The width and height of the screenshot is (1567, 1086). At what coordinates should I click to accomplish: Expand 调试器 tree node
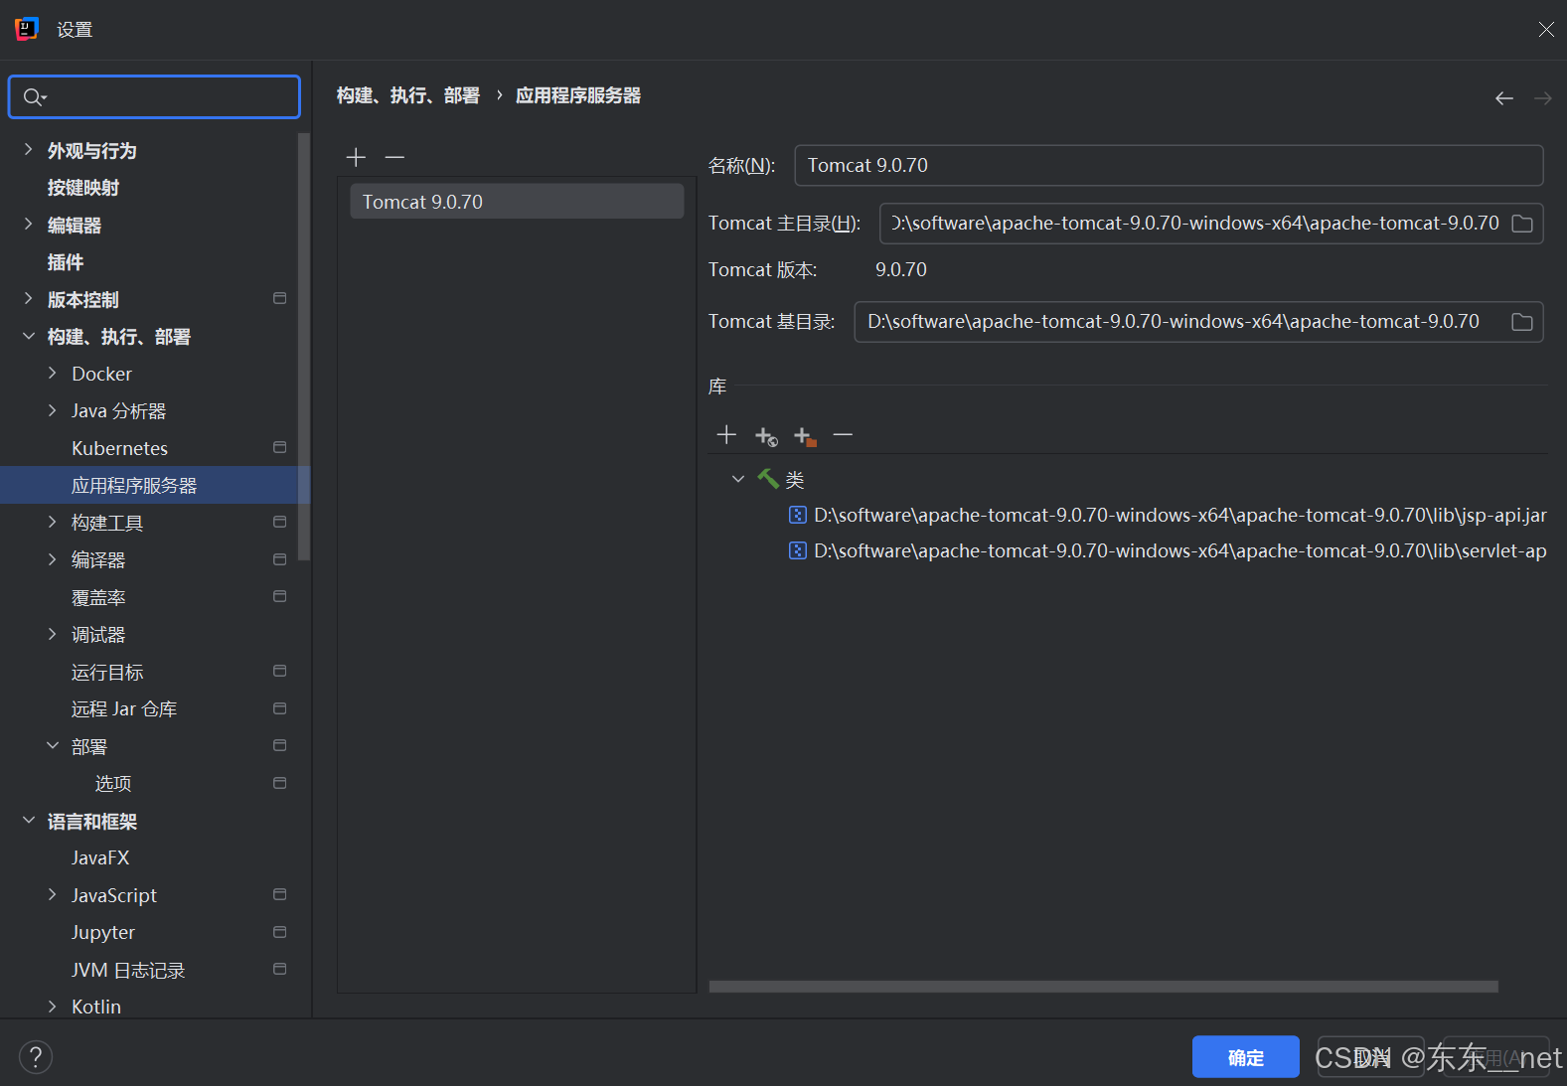pyautogui.click(x=53, y=635)
